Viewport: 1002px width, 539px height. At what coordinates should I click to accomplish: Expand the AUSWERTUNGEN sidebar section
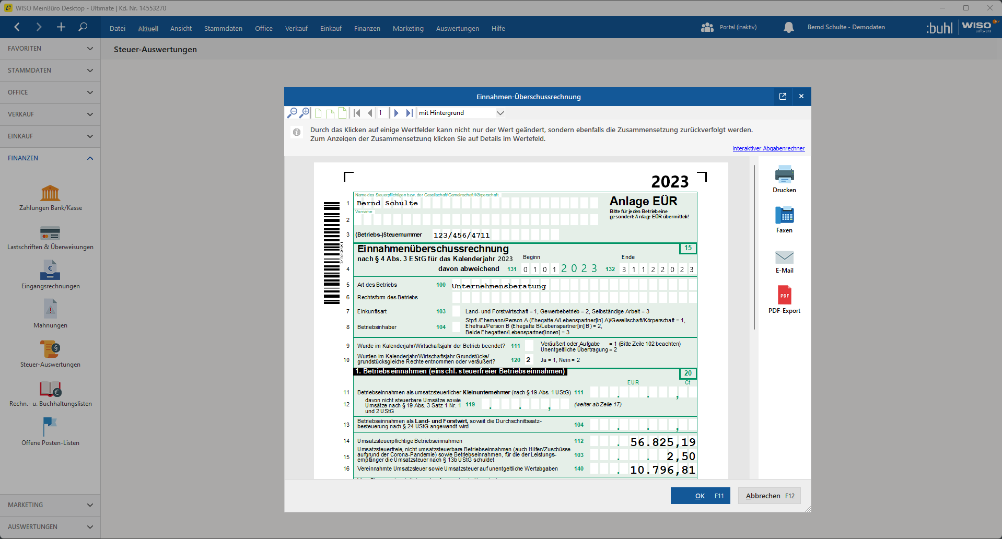[x=50, y=527]
